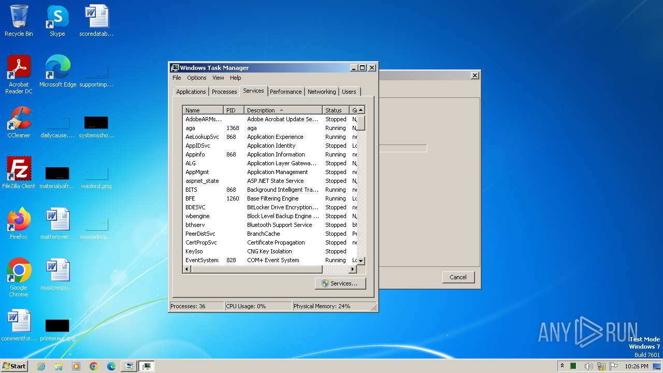Sort services by Name column header
Viewport: 663px width, 373px height.
203,110
